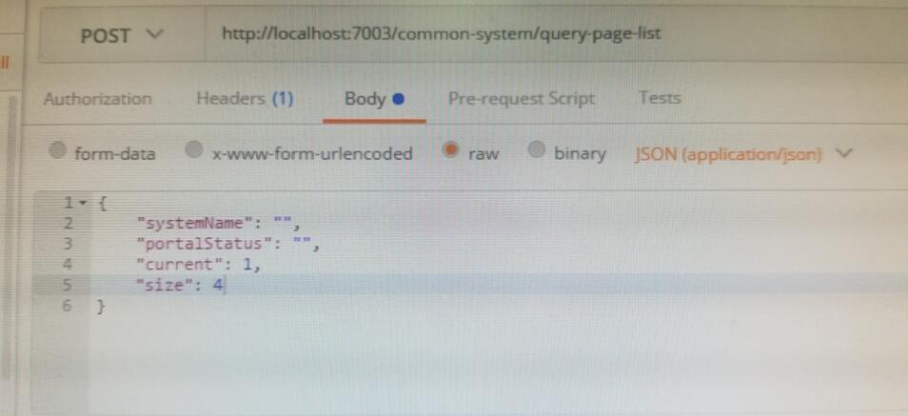Select the form-data radio button

pos(57,151)
